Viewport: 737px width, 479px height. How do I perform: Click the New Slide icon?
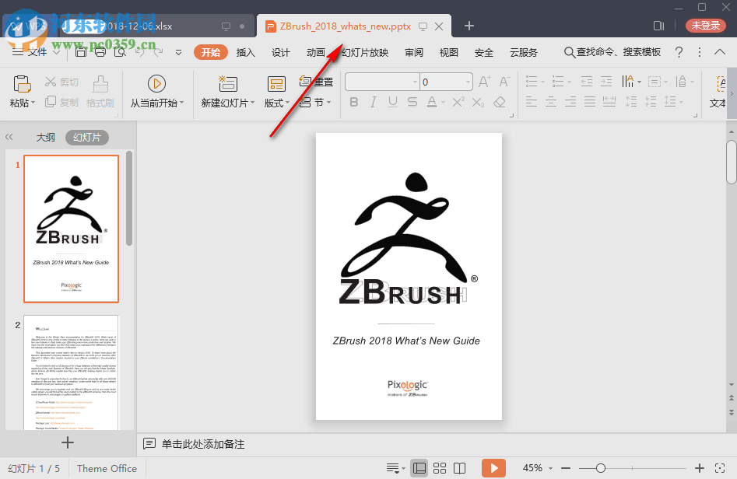tap(228, 83)
